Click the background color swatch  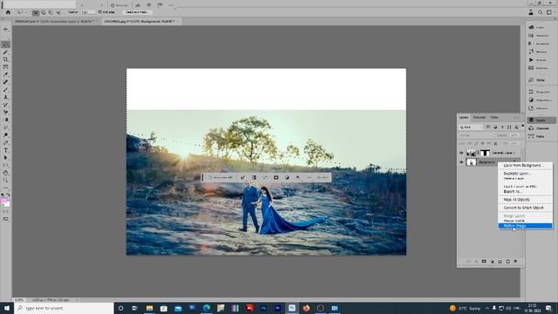click(x=8, y=204)
